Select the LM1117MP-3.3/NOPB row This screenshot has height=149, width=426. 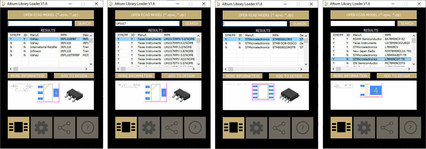coord(156,47)
